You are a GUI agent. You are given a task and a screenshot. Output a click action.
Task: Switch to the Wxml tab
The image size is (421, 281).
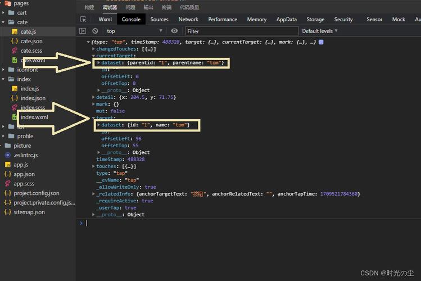tap(105, 19)
